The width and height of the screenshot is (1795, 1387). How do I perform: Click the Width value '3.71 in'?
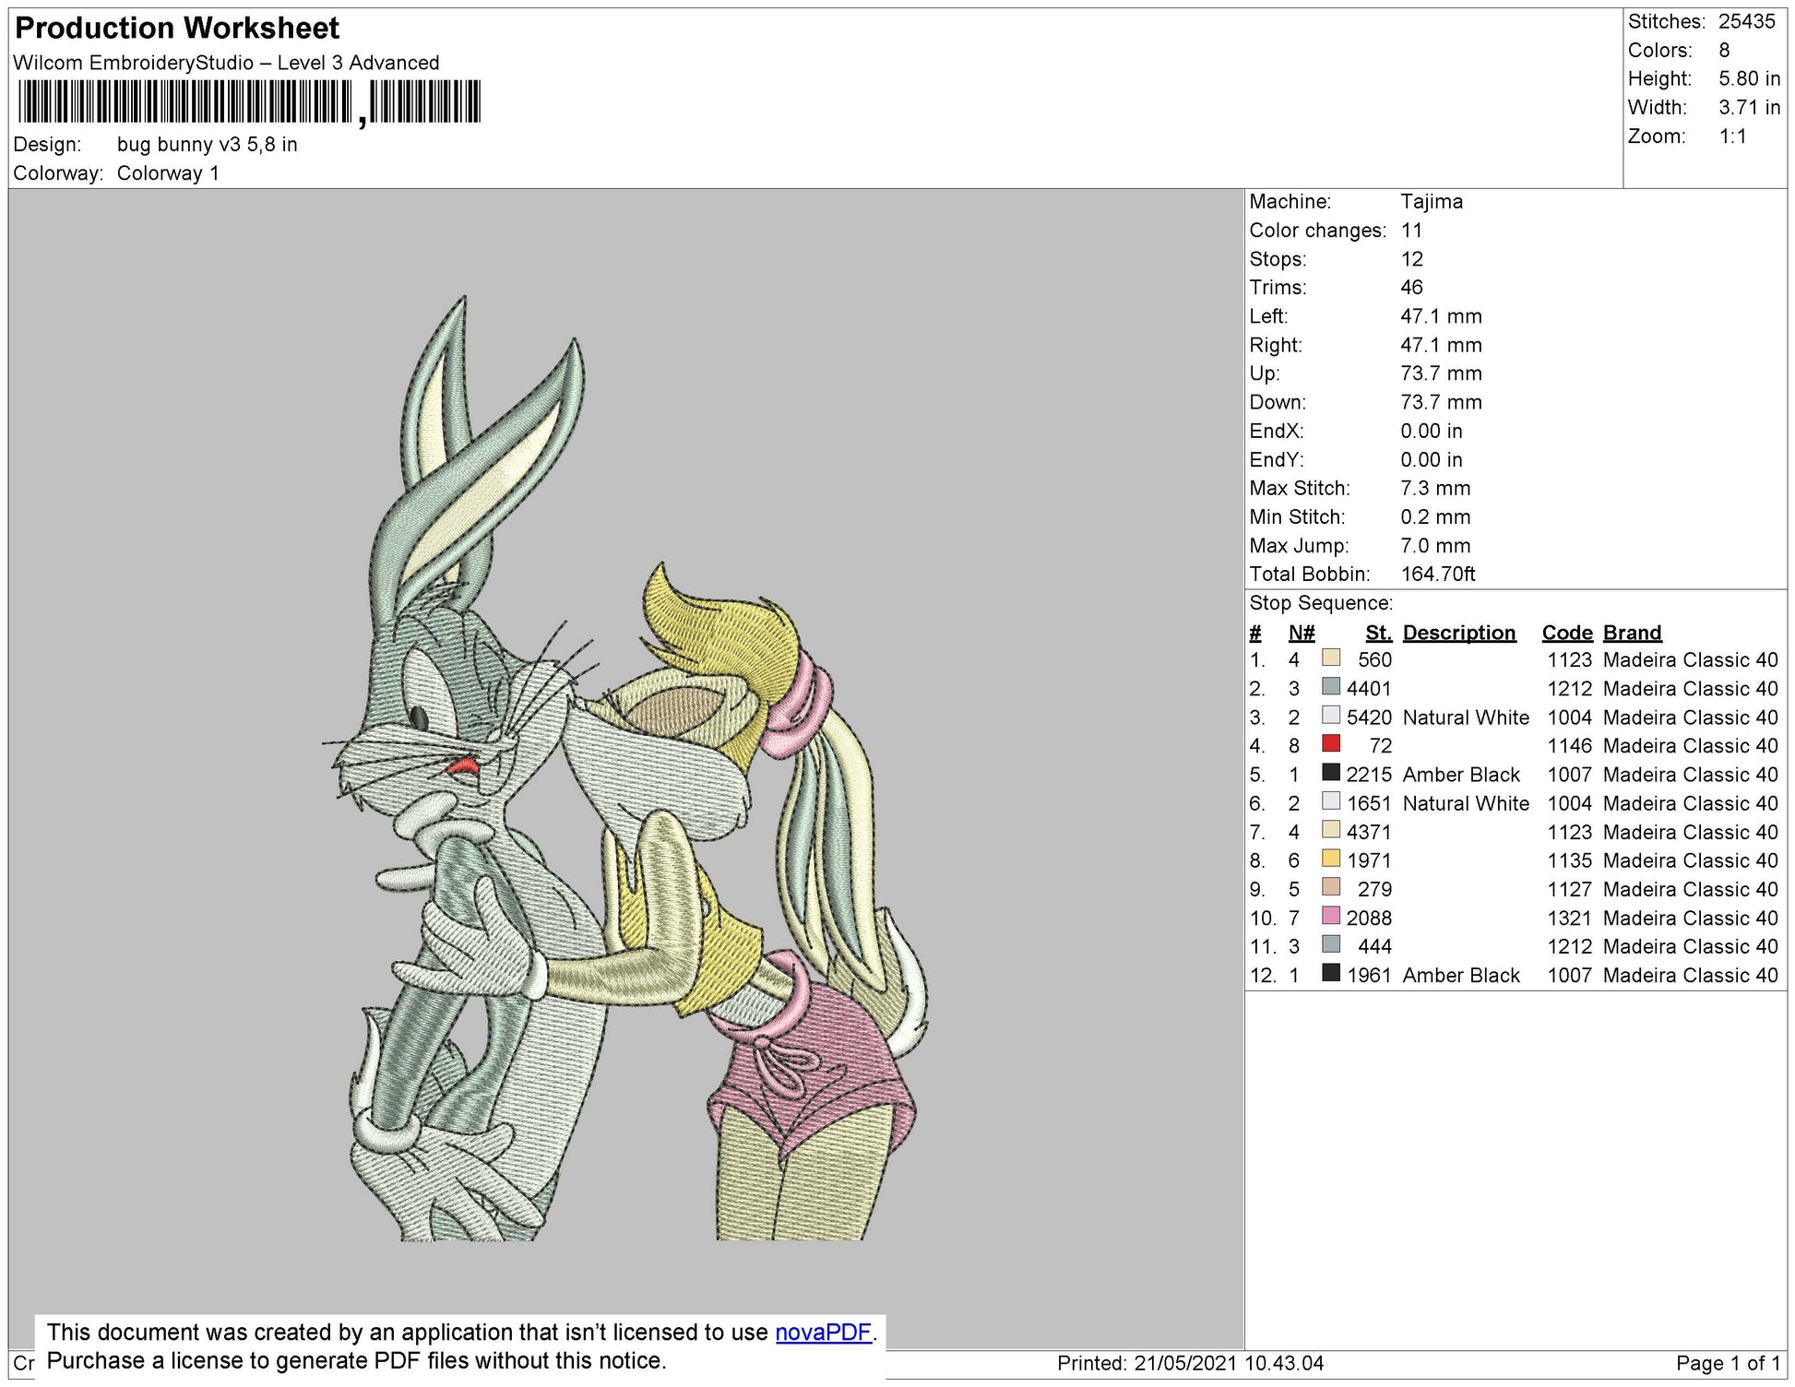pyautogui.click(x=1749, y=107)
